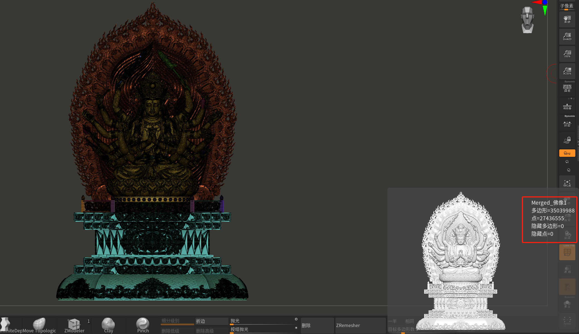The image size is (579, 334).
Task: Toggle perspective (透视) view
Action: 567,88
